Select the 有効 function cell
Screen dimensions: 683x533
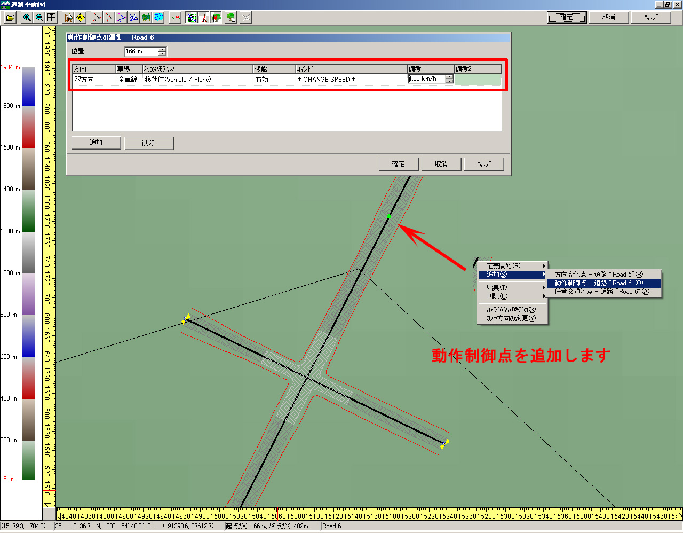(274, 80)
